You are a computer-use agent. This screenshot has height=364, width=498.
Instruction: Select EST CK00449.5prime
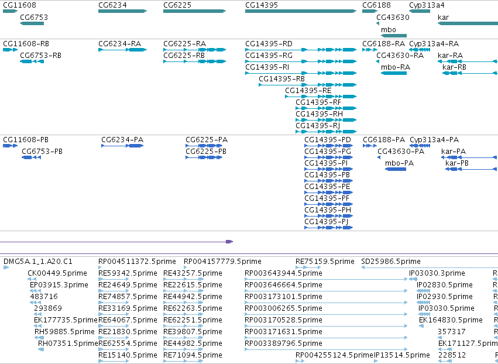(57, 273)
